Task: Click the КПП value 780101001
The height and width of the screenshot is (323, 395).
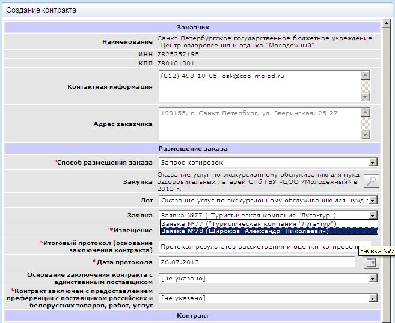Action: (176, 64)
